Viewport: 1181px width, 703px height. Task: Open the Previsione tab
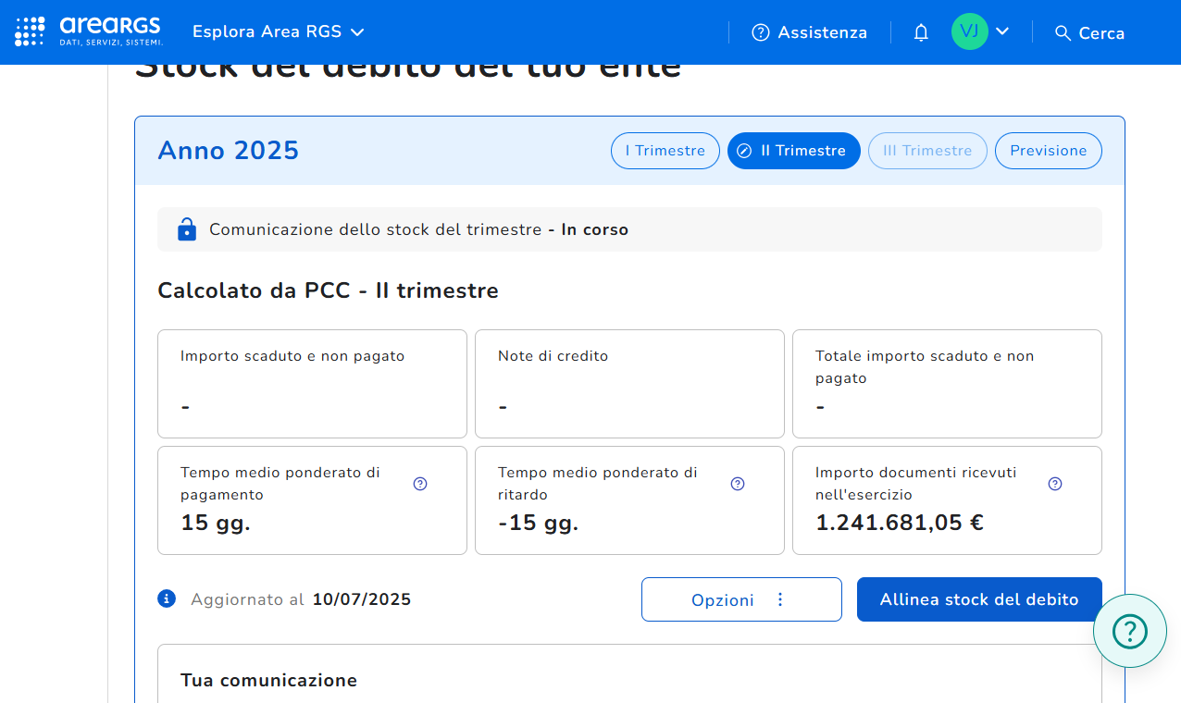point(1048,151)
